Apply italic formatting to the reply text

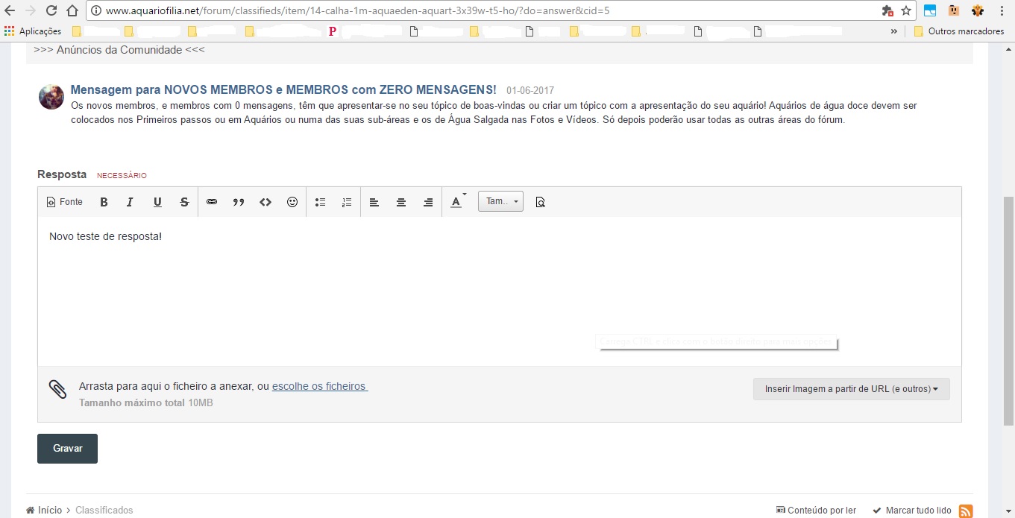point(131,202)
